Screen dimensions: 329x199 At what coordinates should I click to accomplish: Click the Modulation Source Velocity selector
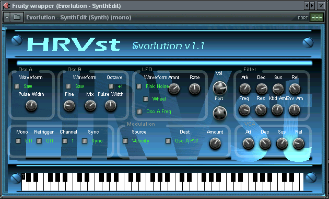pos(125,141)
